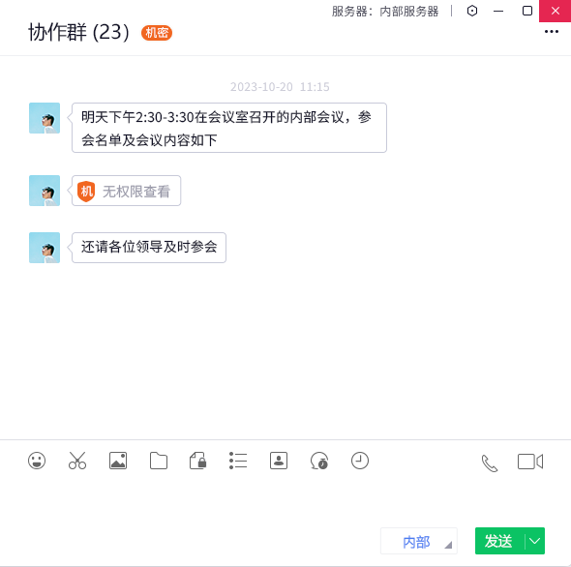Start a voice call

coord(490,463)
